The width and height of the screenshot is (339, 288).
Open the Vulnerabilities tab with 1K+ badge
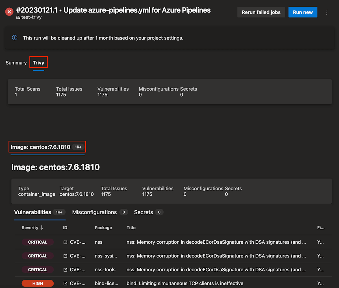click(x=40, y=212)
